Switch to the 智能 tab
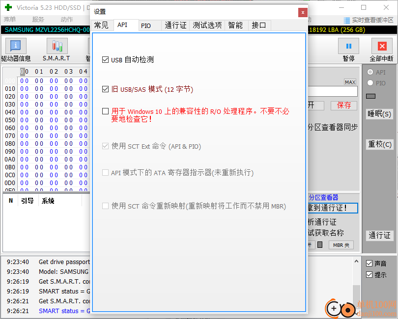The image size is (398, 319). (x=236, y=26)
